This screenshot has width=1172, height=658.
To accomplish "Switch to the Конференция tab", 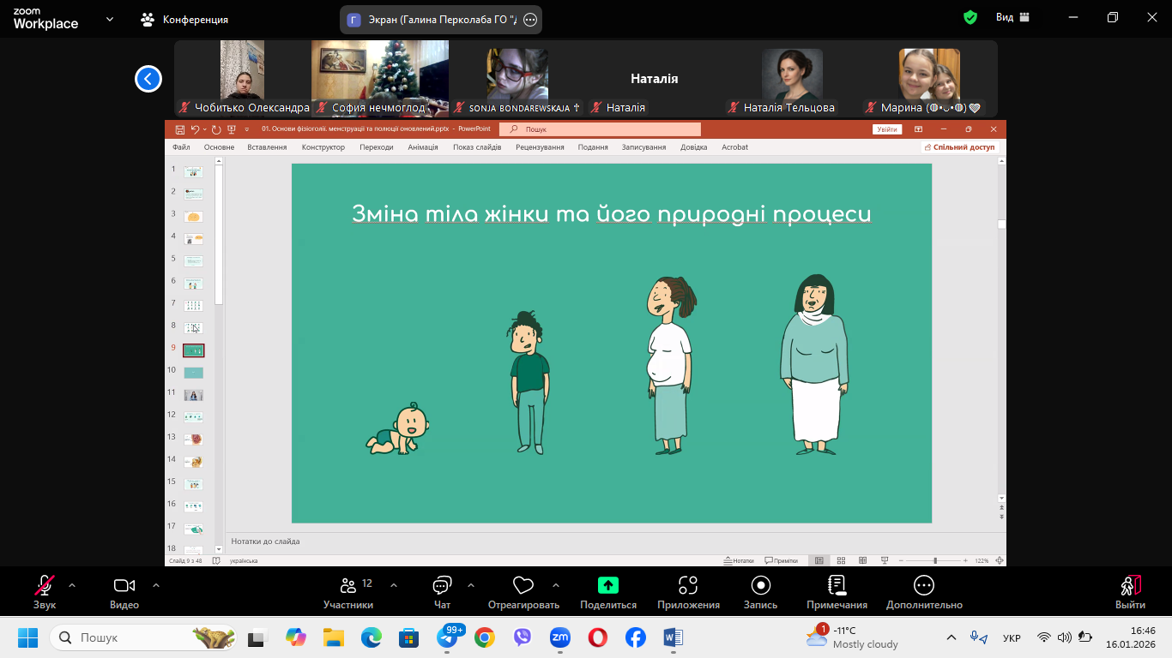I will [x=185, y=19].
